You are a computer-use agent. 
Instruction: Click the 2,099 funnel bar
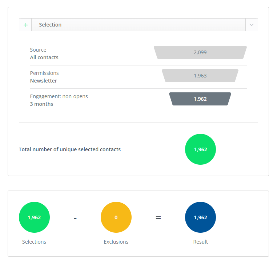pyautogui.click(x=200, y=52)
